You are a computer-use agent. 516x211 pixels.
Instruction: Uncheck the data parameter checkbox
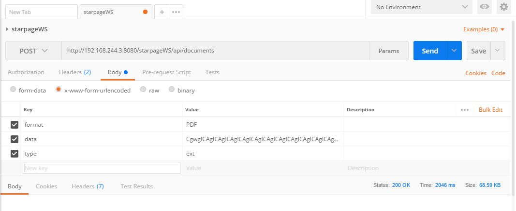click(x=15, y=139)
